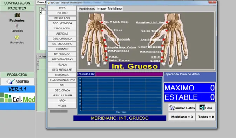Click the REGISTRO button
The image size is (236, 138).
pyautogui.click(x=17, y=82)
